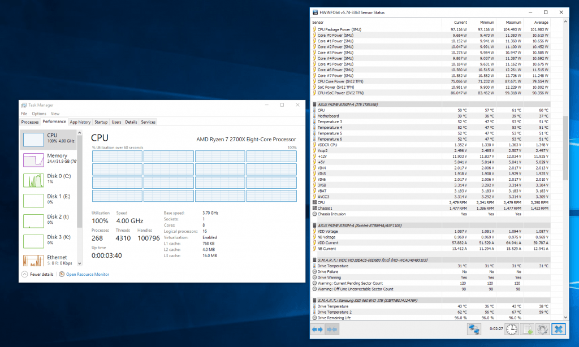Screen dimensions: 579x347
Task: Select the Core #7 Power (SMU) row
Action: coord(431,76)
